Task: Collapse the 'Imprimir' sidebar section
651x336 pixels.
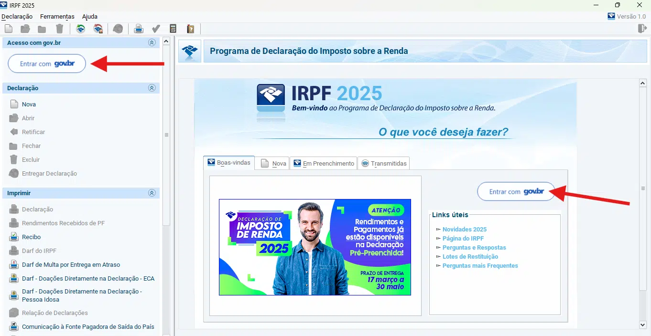Action: pyautogui.click(x=152, y=193)
